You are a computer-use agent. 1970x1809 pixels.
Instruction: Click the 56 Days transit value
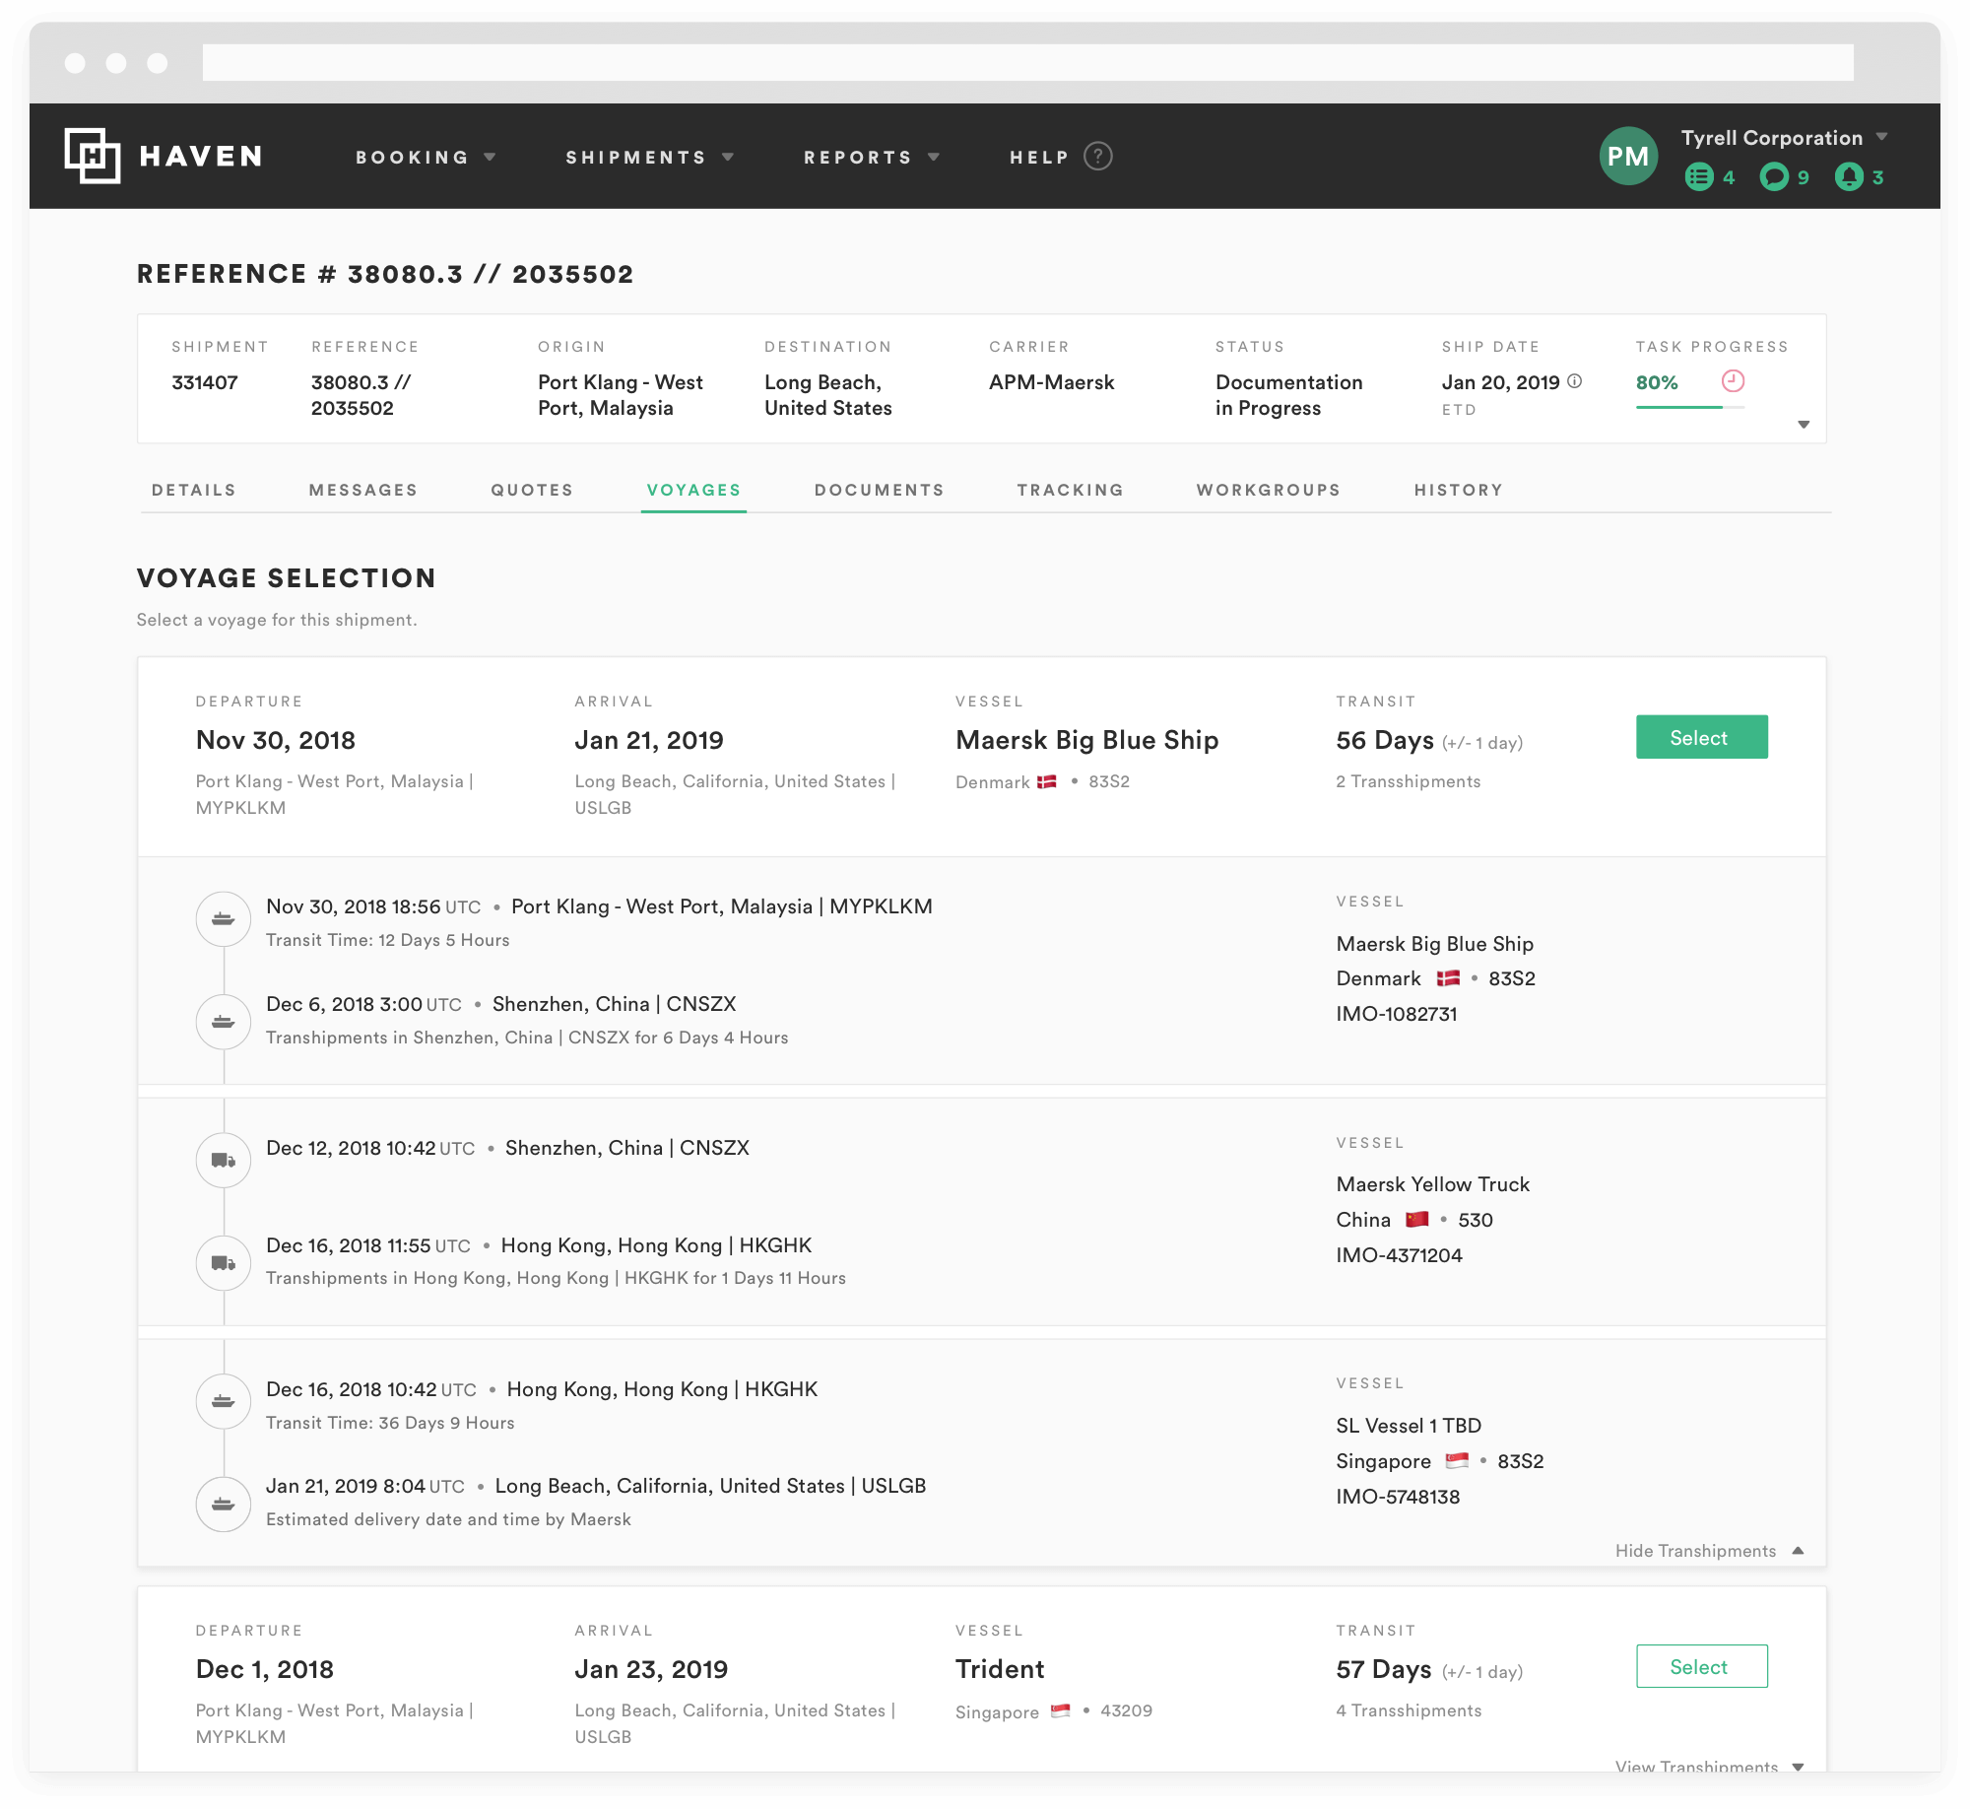coord(1385,740)
